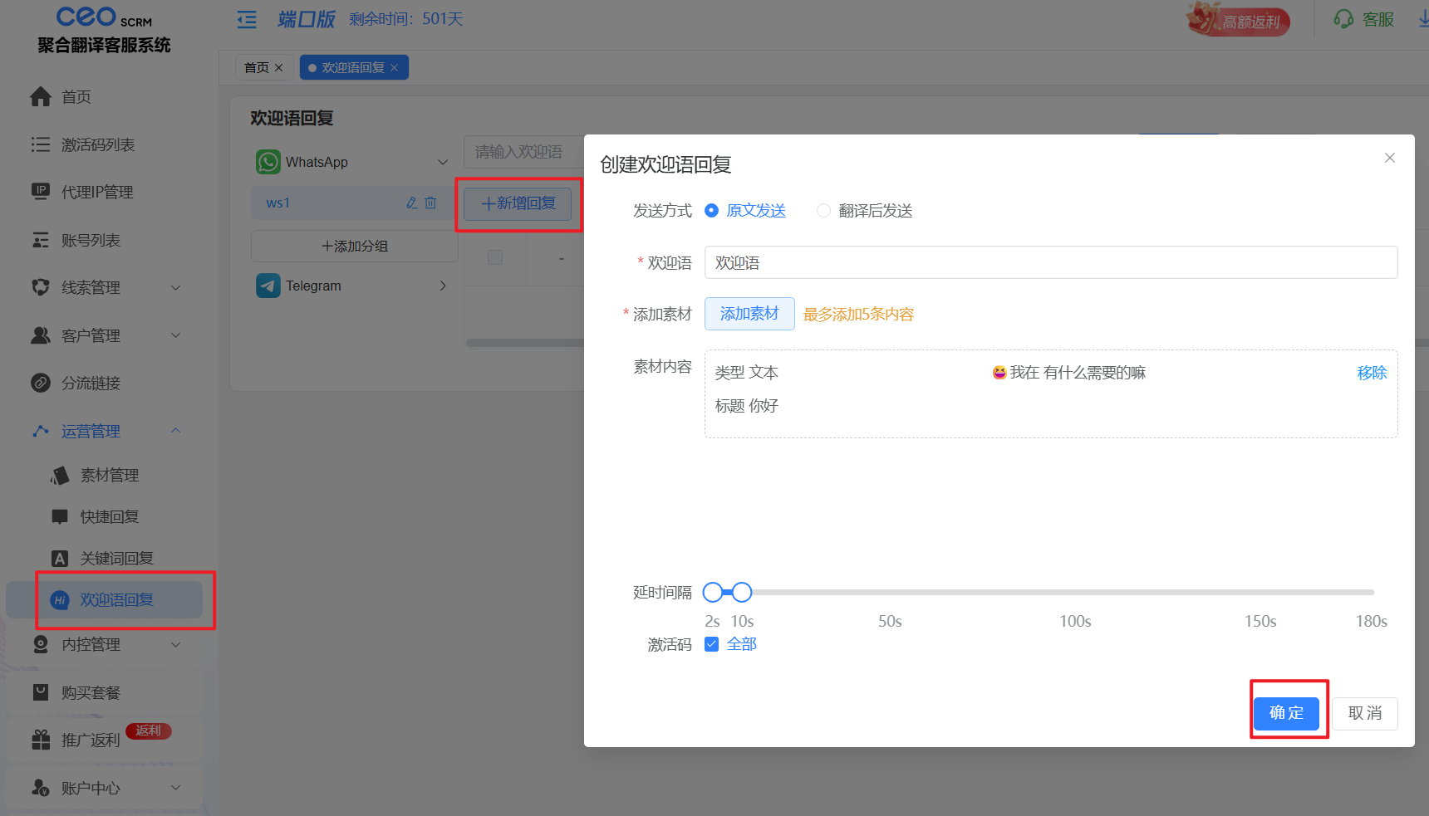Click the 10s delay slider handle
The width and height of the screenshot is (1429, 816).
(742, 592)
